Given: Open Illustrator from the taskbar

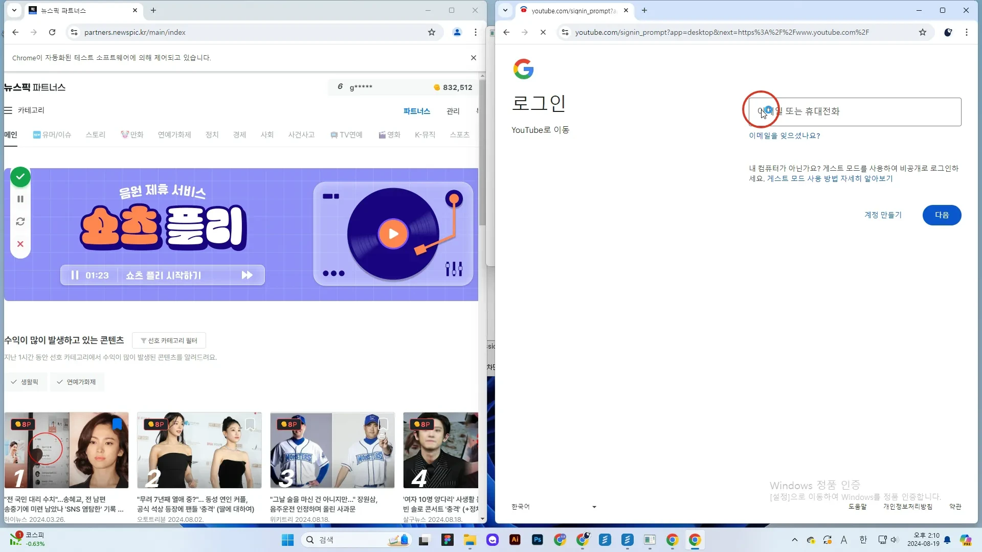Looking at the screenshot, I should pos(515,540).
